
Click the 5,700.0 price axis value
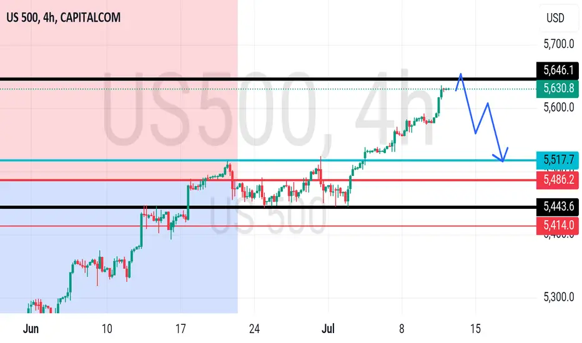tap(559, 44)
